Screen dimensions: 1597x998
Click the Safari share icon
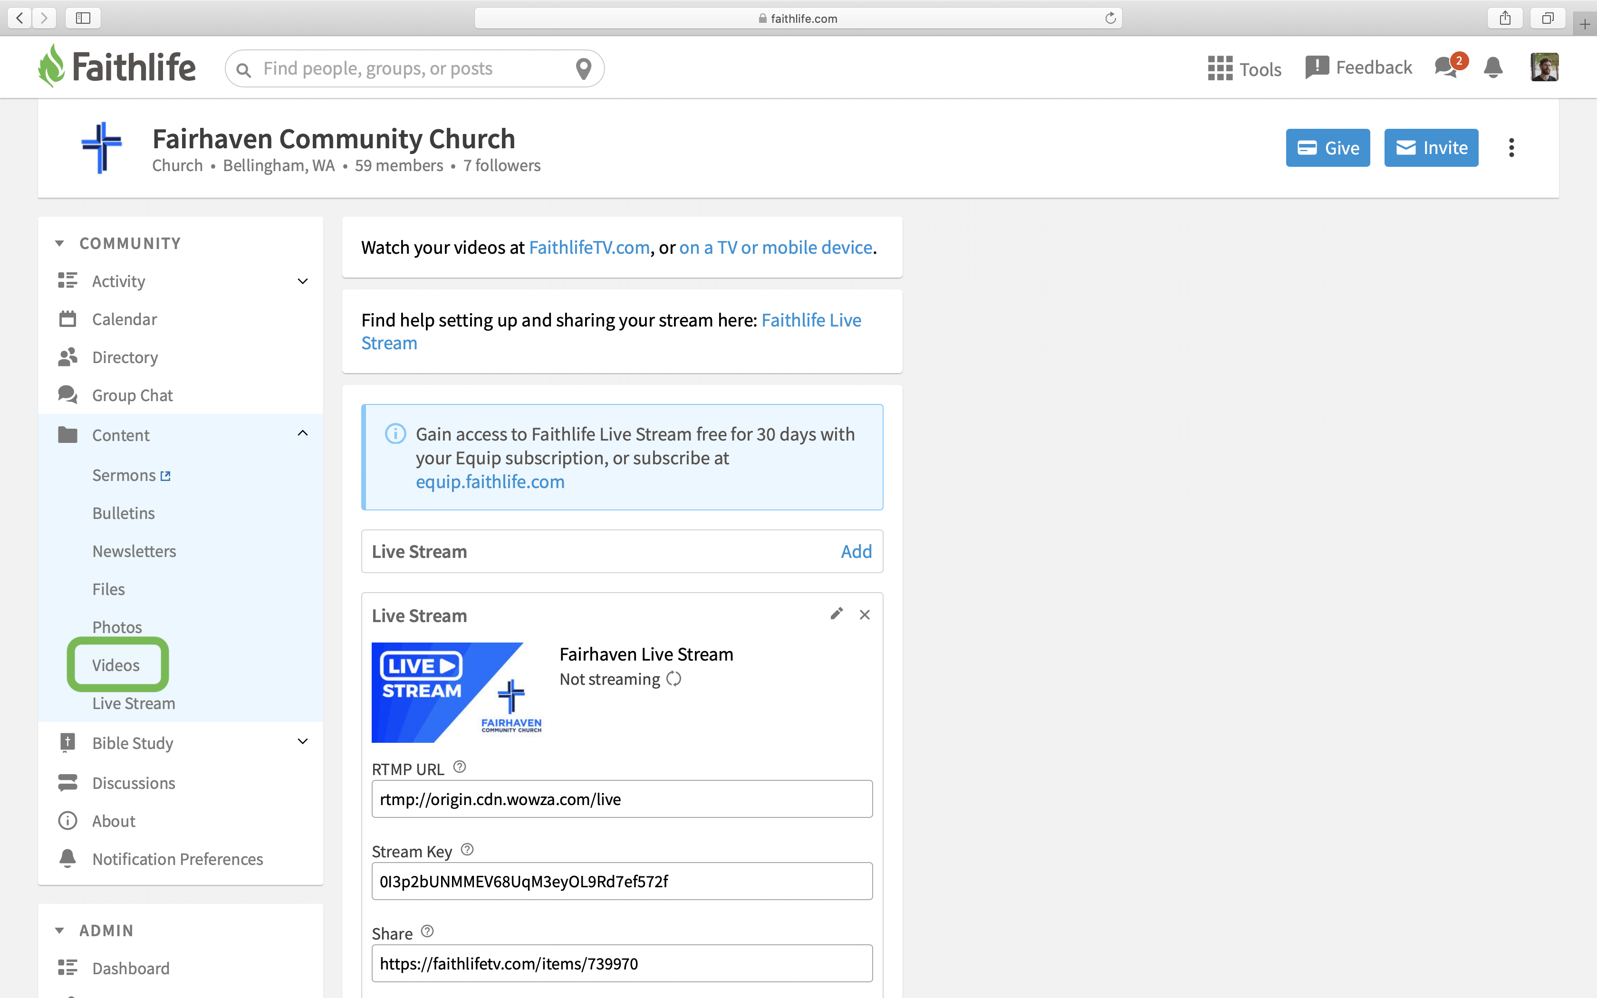[1505, 18]
